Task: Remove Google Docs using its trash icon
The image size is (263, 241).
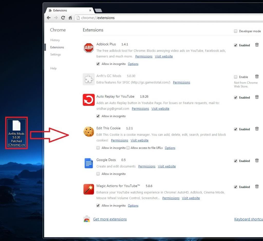Action: point(257,160)
